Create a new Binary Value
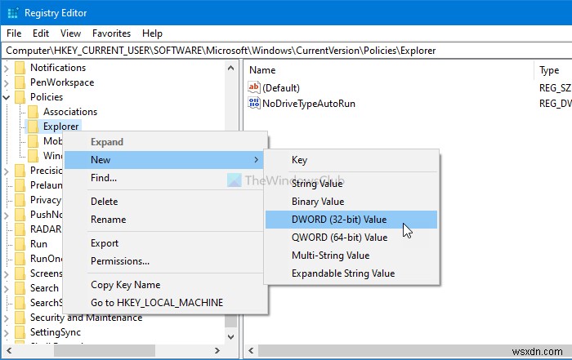 click(351, 202)
